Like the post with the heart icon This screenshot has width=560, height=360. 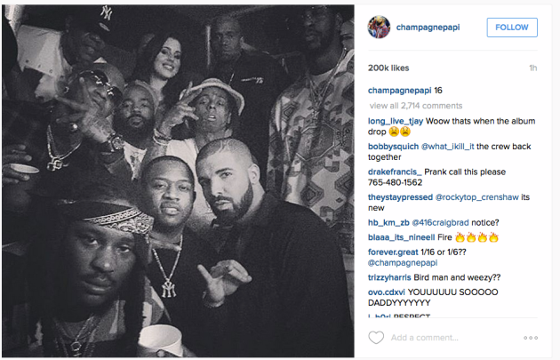(376, 338)
